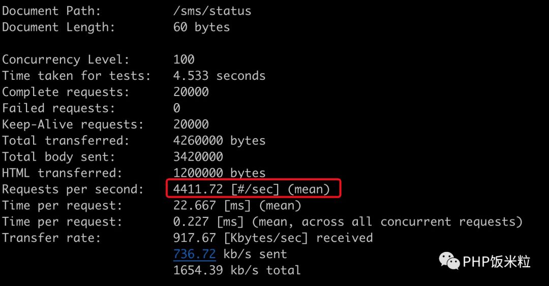Click the 917.67 Kbytes/sec received value
The image size is (549, 286).
[x=273, y=238]
